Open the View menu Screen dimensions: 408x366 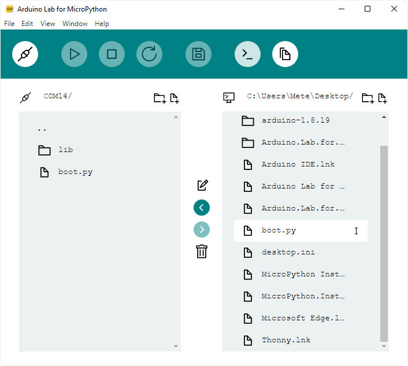tap(47, 24)
